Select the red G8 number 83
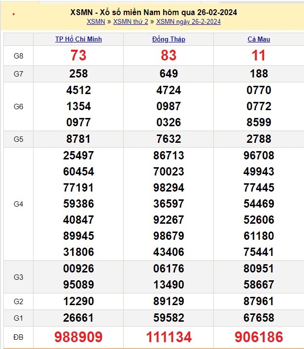This screenshot has width=304, height=349. coord(169,56)
